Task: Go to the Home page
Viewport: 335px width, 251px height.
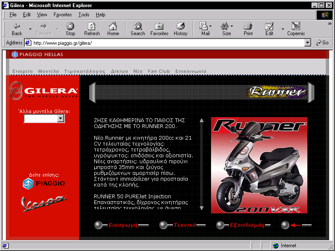Action: click(113, 29)
